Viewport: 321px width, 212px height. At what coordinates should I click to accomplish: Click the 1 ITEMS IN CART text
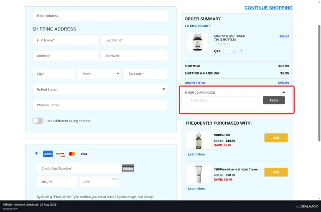[197, 26]
